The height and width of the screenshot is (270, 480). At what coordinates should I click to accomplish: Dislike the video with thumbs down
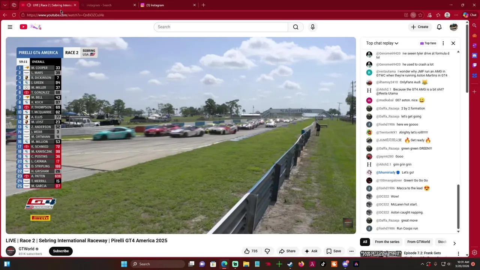click(x=267, y=251)
